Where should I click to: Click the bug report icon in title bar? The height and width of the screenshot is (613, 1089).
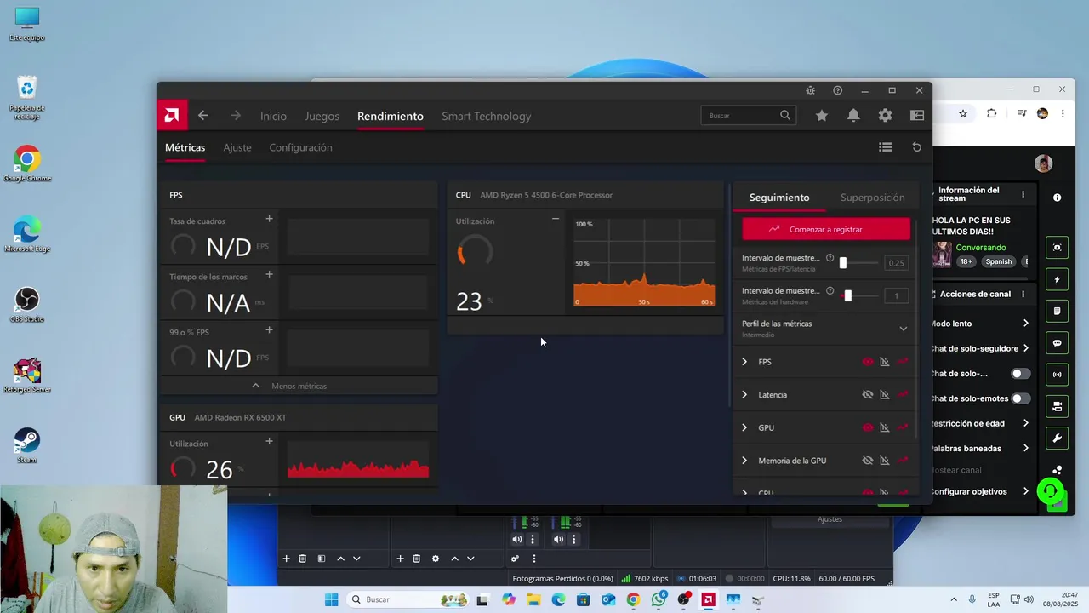click(x=810, y=90)
